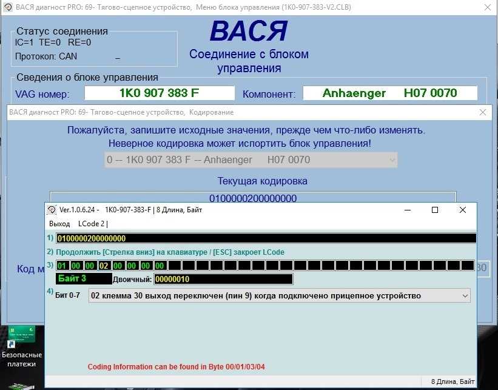Select byte 0 box showing 01

62,266
